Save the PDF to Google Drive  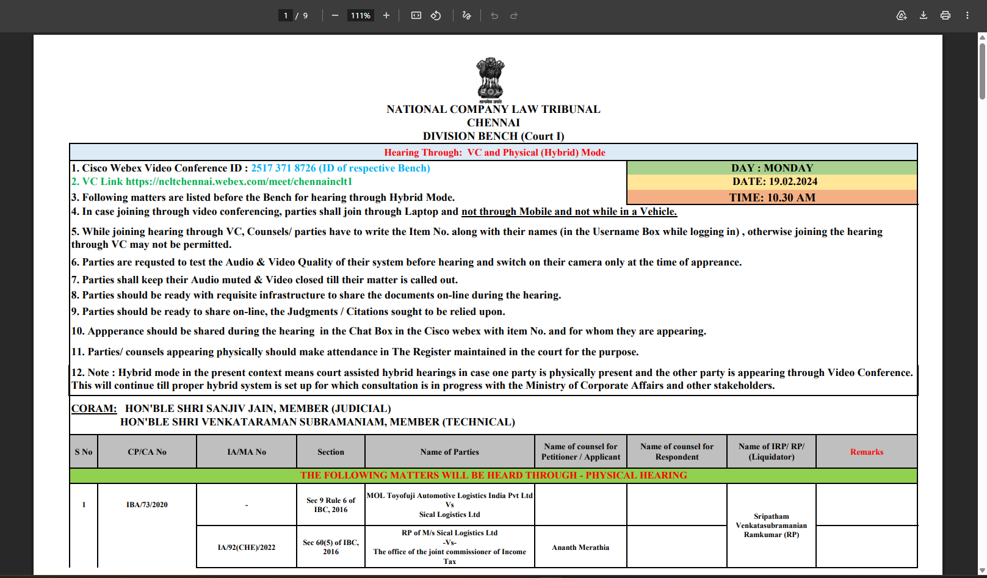tap(902, 15)
